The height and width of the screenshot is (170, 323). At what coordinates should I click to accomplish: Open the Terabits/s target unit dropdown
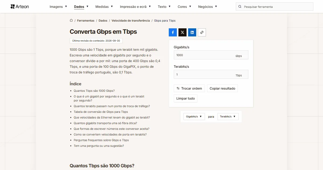(228, 117)
